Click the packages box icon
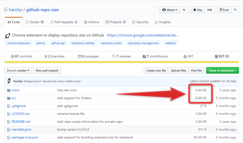Viewport: 243px width, 143px height. (x=79, y=57)
